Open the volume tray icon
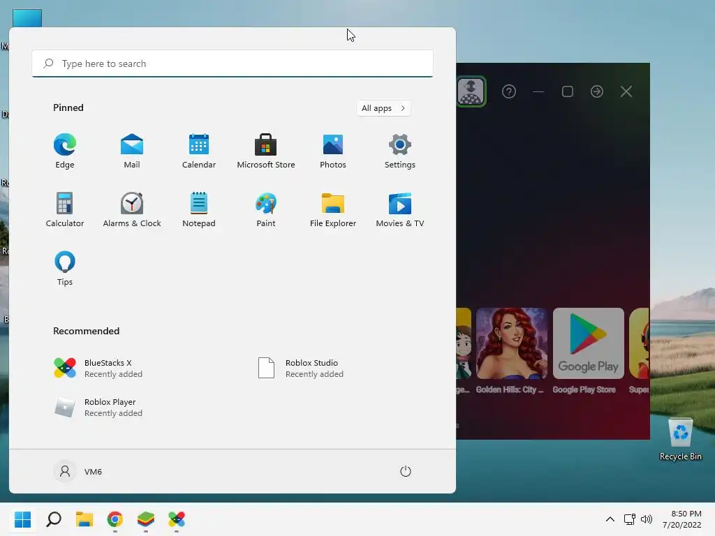This screenshot has height=536, width=715. coord(647,519)
